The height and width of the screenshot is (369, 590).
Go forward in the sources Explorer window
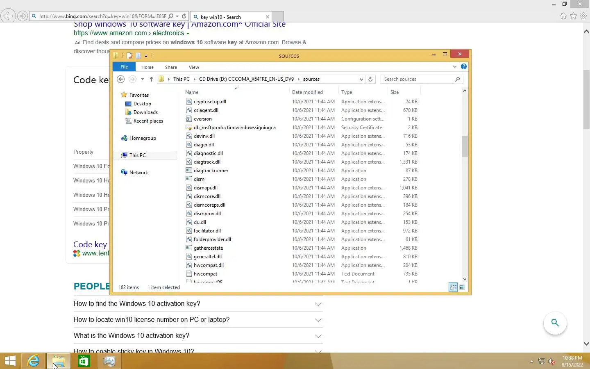point(132,79)
